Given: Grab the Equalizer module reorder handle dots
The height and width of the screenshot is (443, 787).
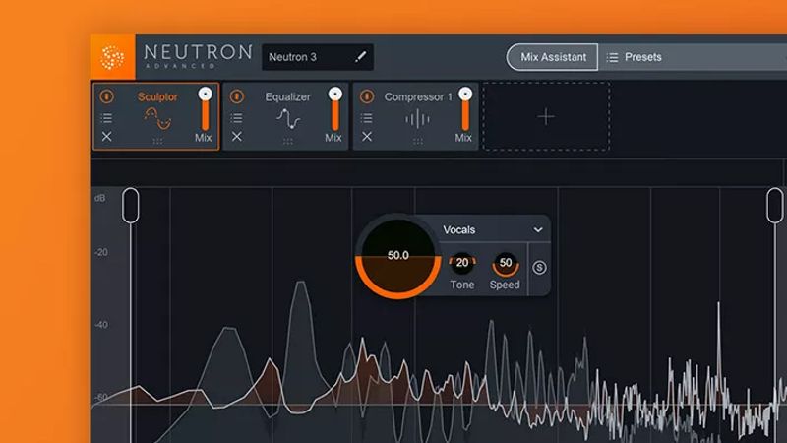Looking at the screenshot, I should point(288,142).
